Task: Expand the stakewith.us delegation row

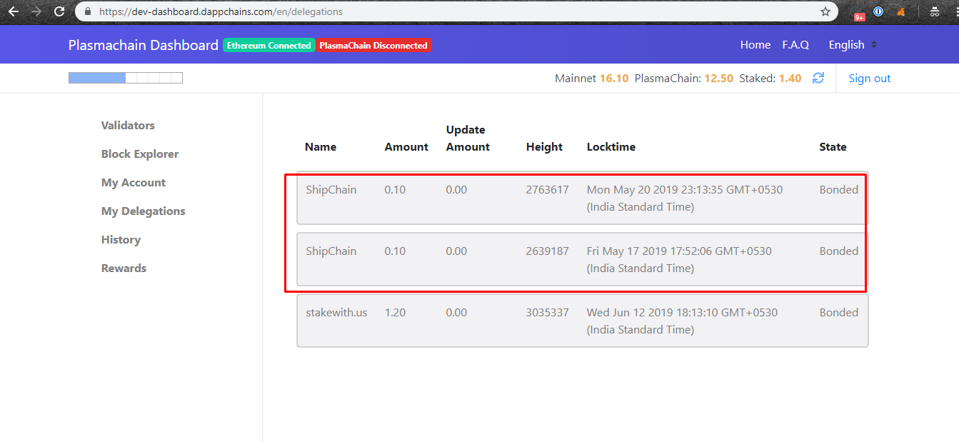Action: pos(581,321)
